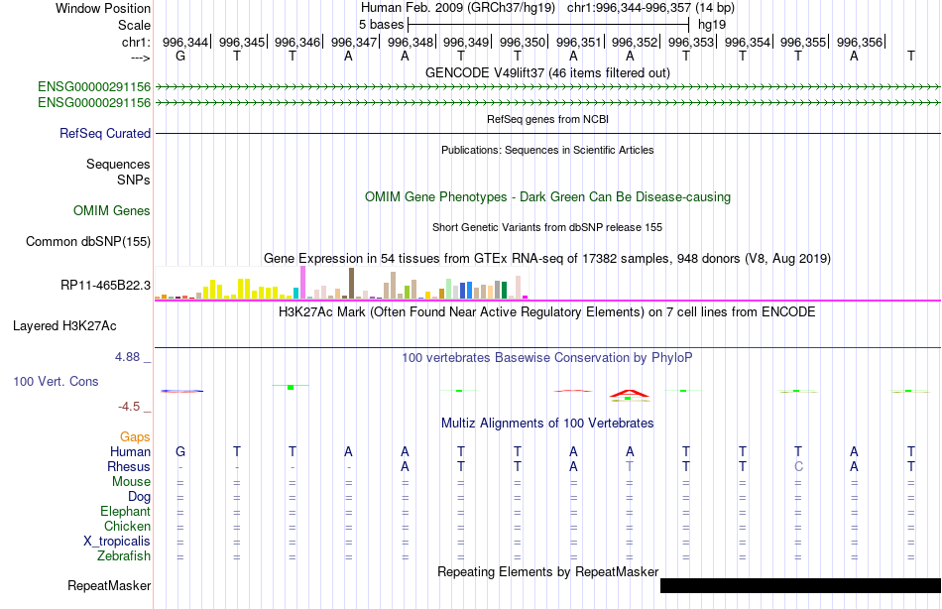Open the GTEx Gene Expression track title
The image size is (942, 609).
pos(547,259)
